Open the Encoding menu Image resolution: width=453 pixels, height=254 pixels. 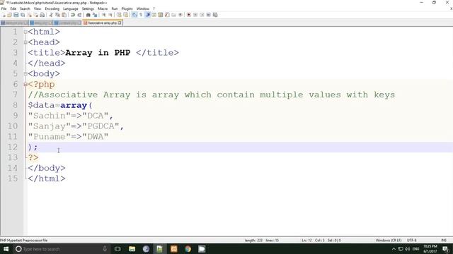(x=52, y=8)
